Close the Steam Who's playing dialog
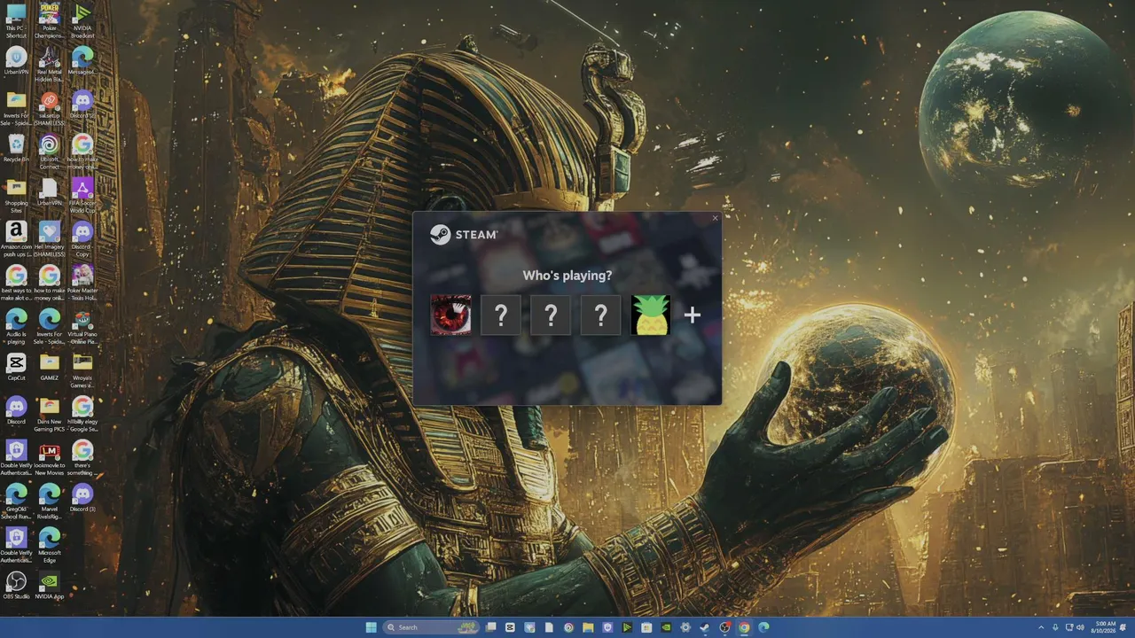 pyautogui.click(x=715, y=218)
